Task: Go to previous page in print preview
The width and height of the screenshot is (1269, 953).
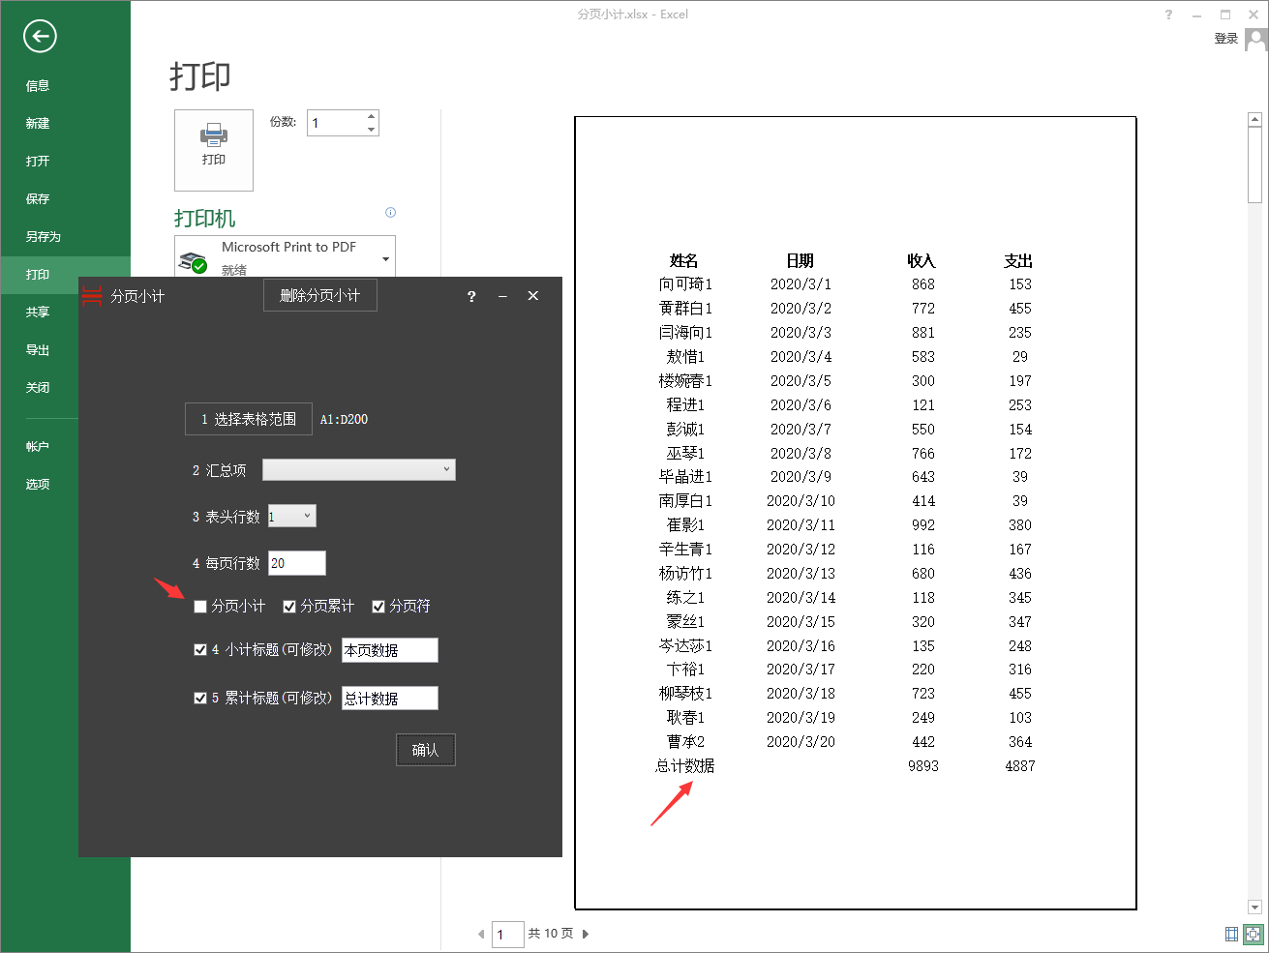Action: tap(481, 935)
